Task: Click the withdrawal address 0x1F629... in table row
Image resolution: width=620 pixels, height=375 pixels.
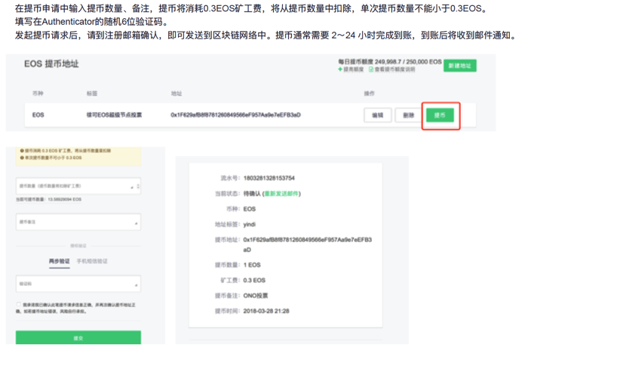Action: (x=235, y=115)
